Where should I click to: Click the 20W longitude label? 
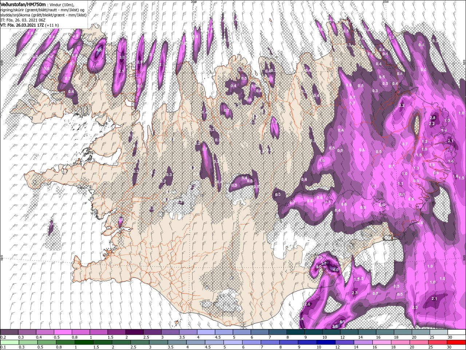[x=194, y=2]
